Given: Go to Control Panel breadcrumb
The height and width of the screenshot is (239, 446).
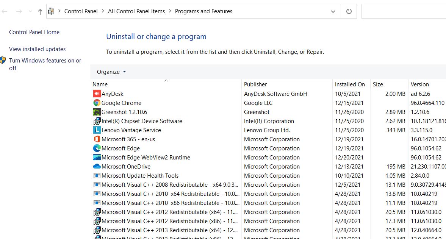Looking at the screenshot, I should click(x=81, y=11).
